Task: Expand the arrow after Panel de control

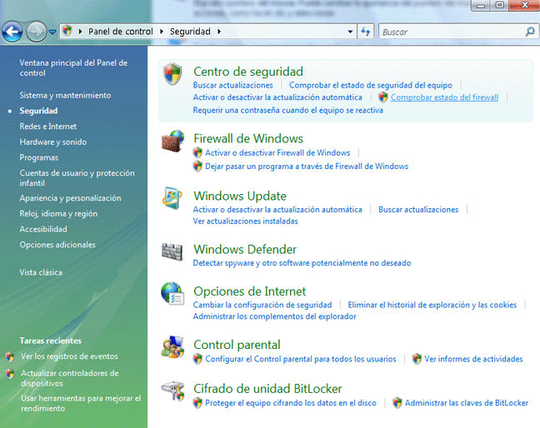Action: (x=162, y=32)
